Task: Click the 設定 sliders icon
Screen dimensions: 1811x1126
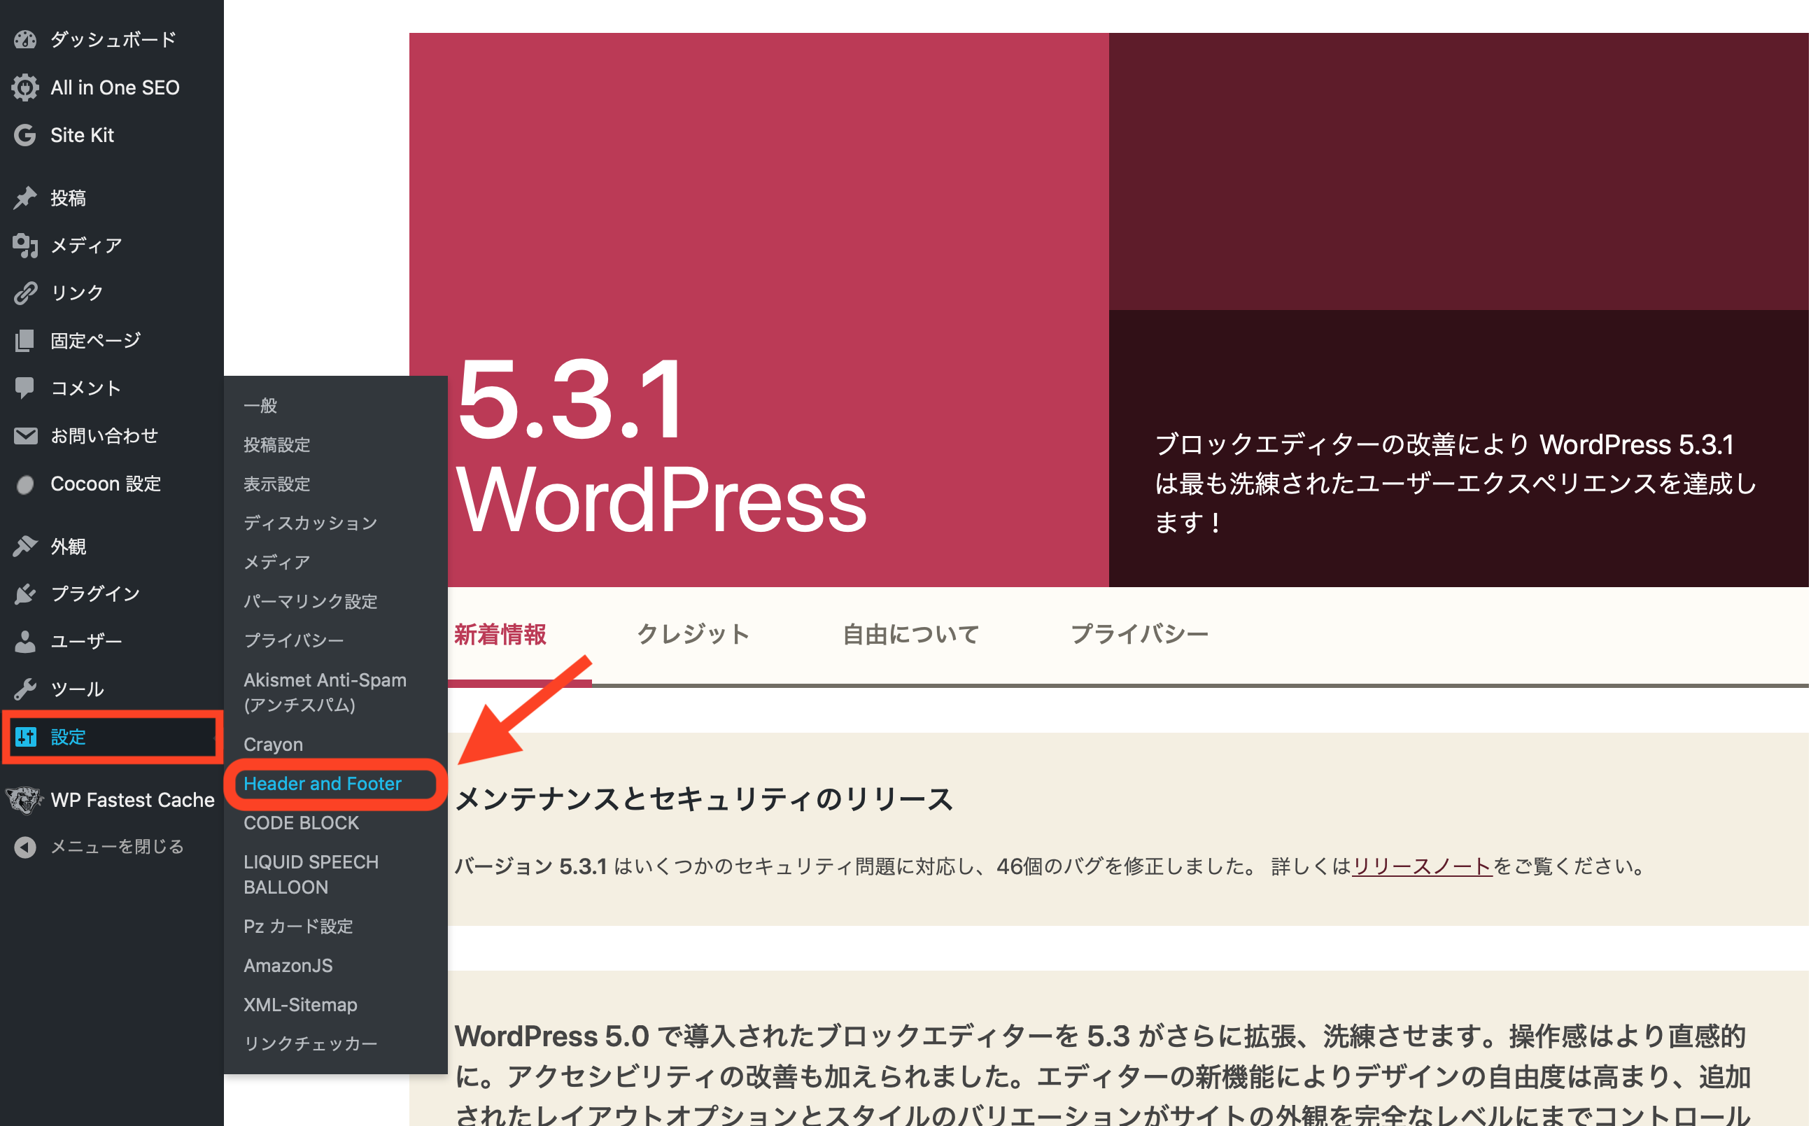Action: click(26, 736)
